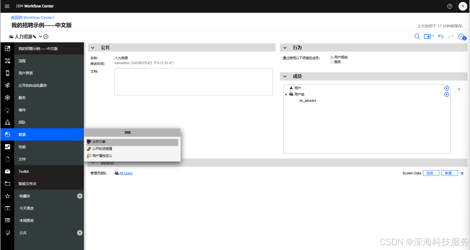Create new 用户属性定义 from popup

(132, 156)
